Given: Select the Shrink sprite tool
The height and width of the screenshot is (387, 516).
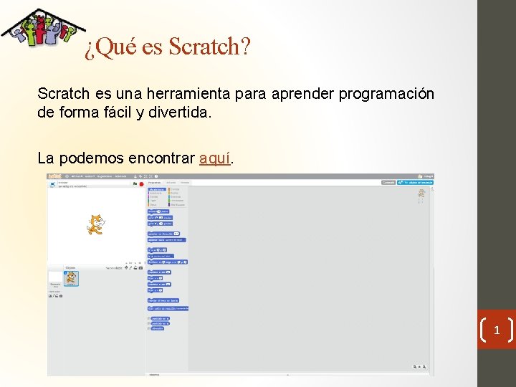Looking at the screenshot, I should [150, 176].
